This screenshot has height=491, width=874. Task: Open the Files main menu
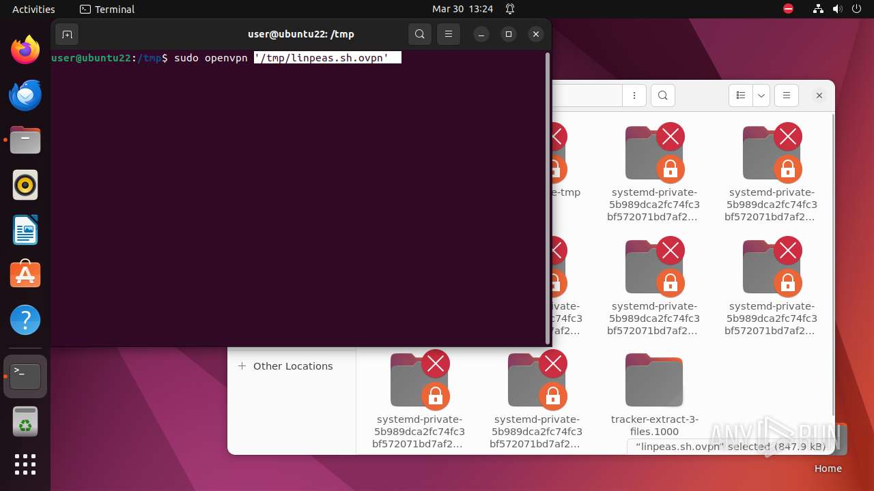(x=787, y=95)
